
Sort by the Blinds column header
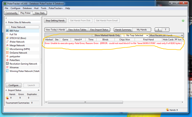point(105,40)
